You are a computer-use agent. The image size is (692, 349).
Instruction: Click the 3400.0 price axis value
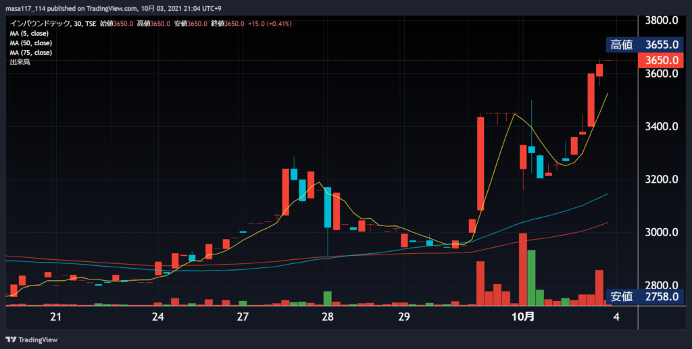pos(662,127)
